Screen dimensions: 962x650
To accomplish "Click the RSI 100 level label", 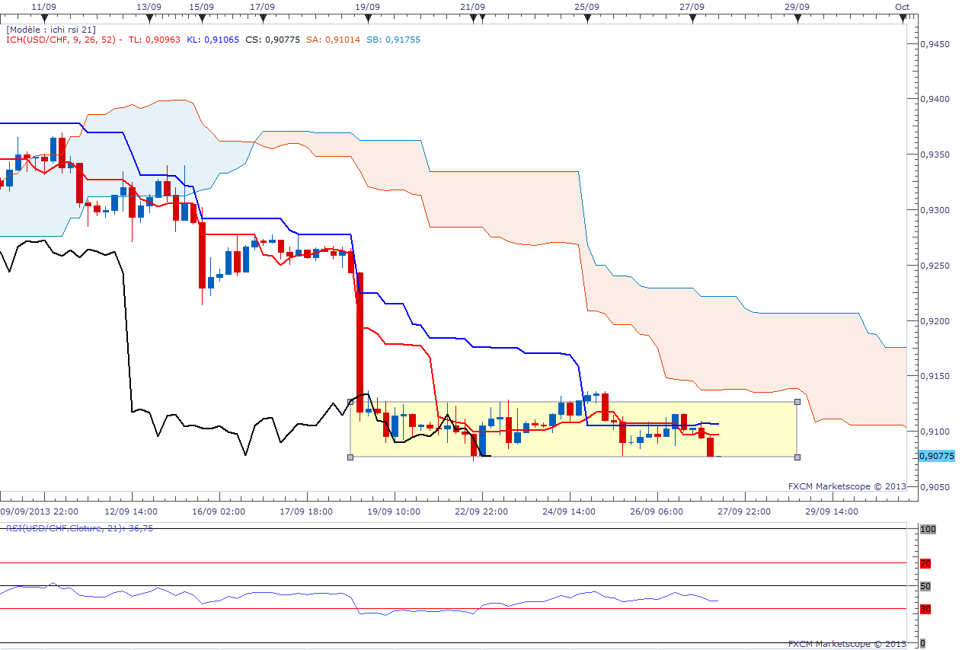I will point(927,528).
